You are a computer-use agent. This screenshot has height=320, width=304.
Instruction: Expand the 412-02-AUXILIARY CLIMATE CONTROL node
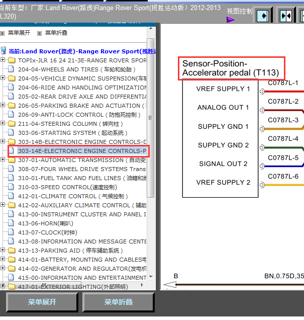3,204
